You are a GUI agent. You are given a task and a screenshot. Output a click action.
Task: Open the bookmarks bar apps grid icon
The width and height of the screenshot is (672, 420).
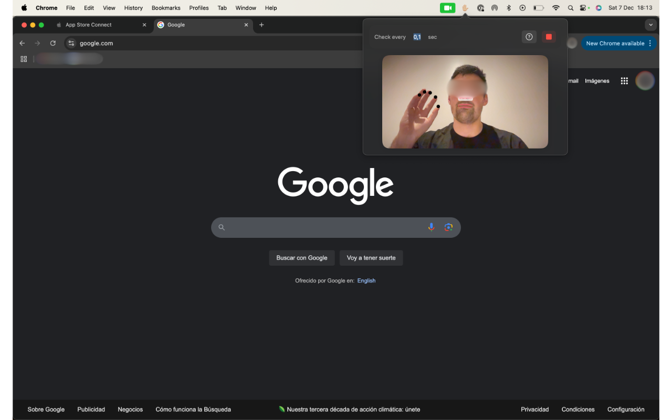(x=24, y=59)
